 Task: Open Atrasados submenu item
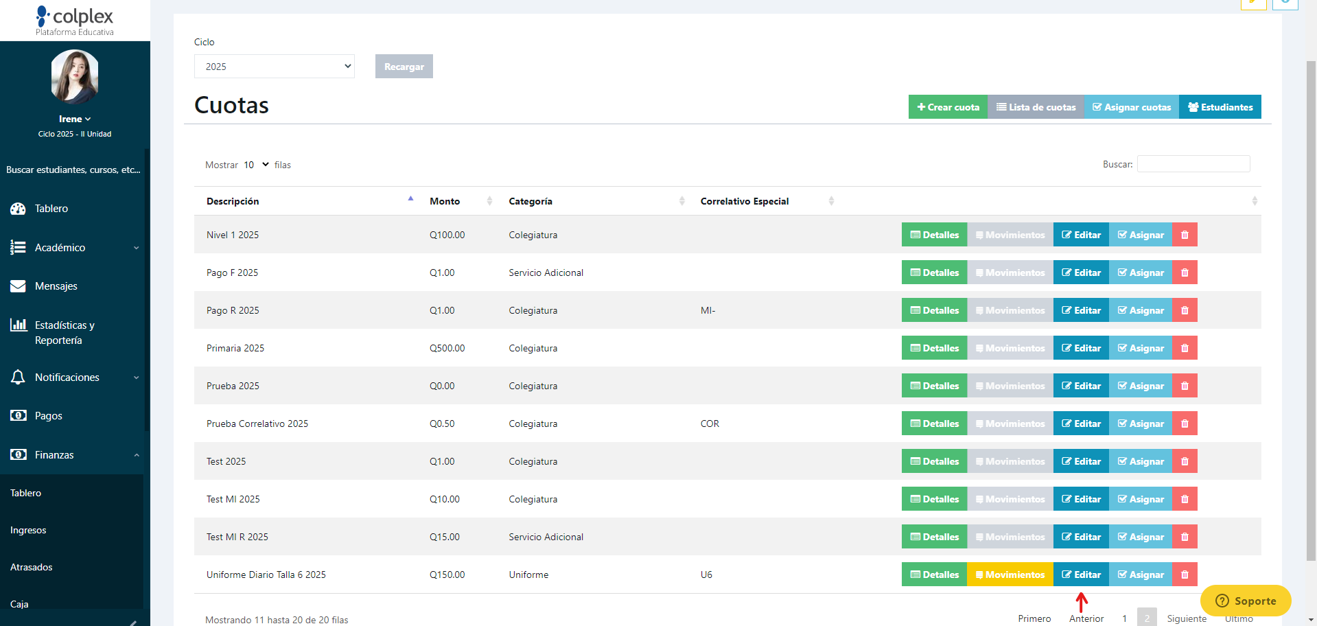tap(32, 567)
